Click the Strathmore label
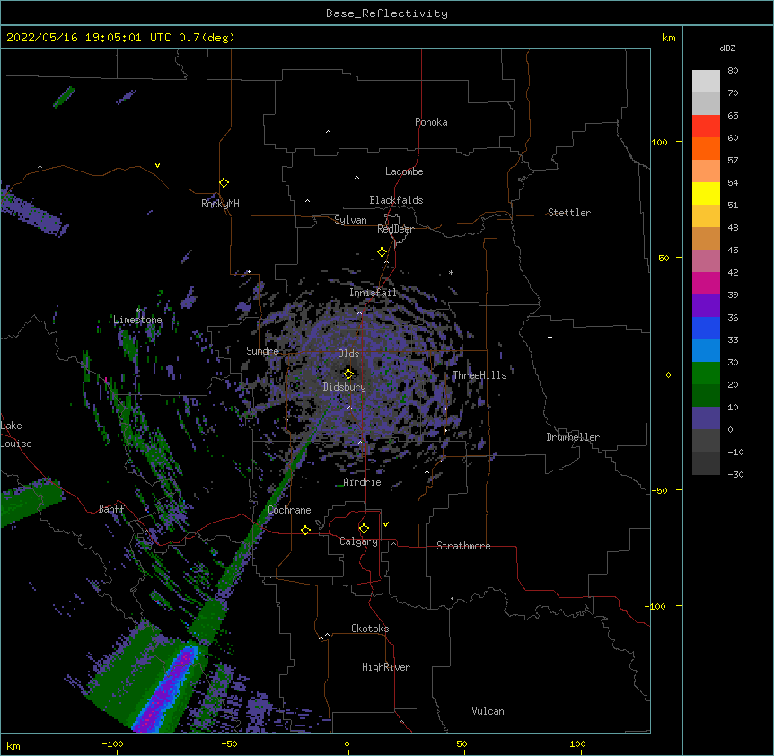The width and height of the screenshot is (774, 756). (463, 546)
